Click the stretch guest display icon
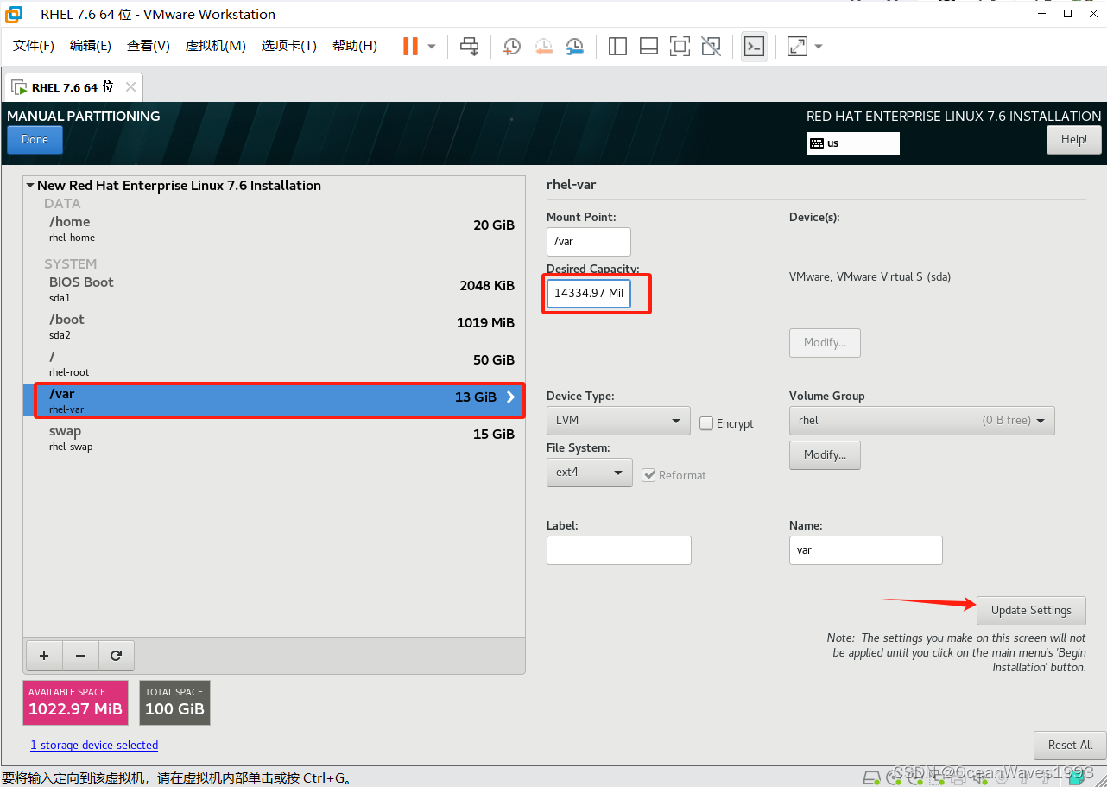This screenshot has width=1107, height=787. [797, 46]
